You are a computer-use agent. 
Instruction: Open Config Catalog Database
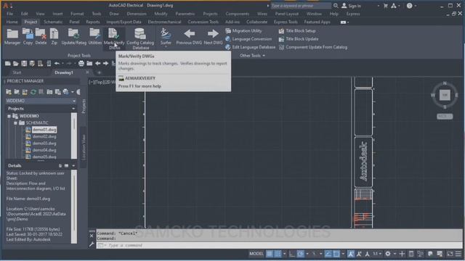140,38
